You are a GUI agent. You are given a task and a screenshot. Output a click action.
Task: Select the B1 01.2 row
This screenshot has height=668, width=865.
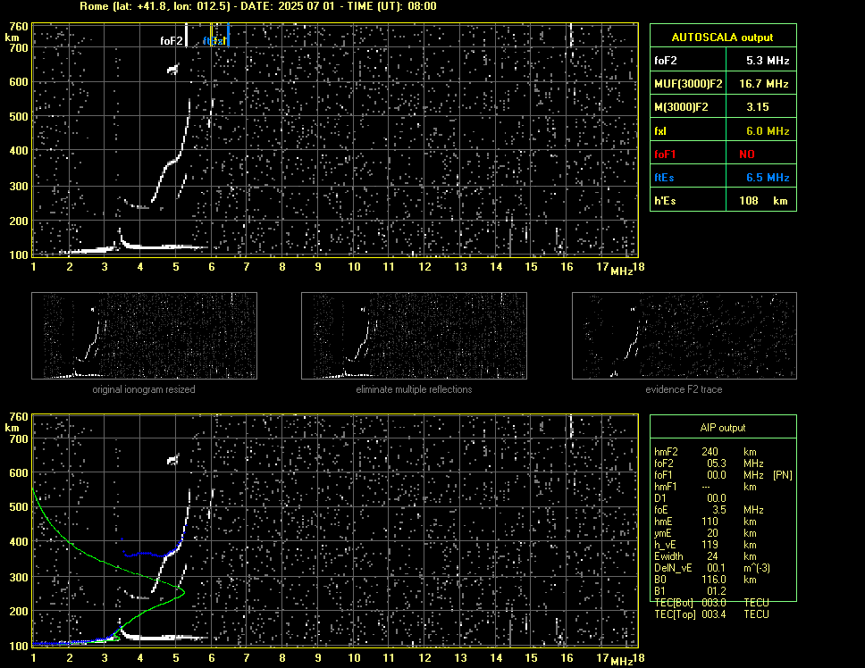tap(690, 590)
